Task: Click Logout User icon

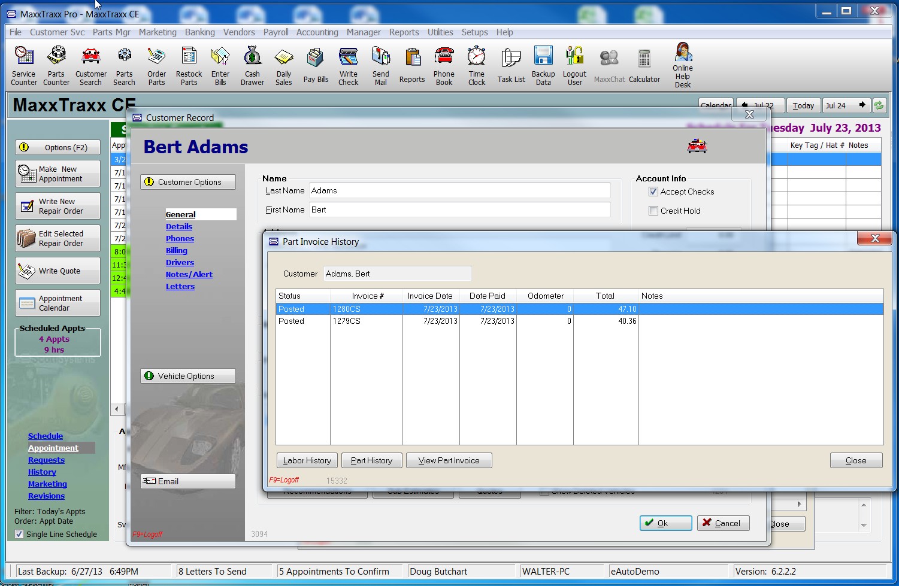Action: 575,66
